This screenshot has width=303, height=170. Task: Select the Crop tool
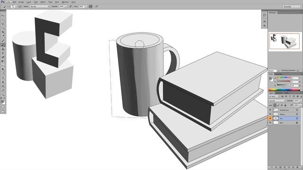3,32
